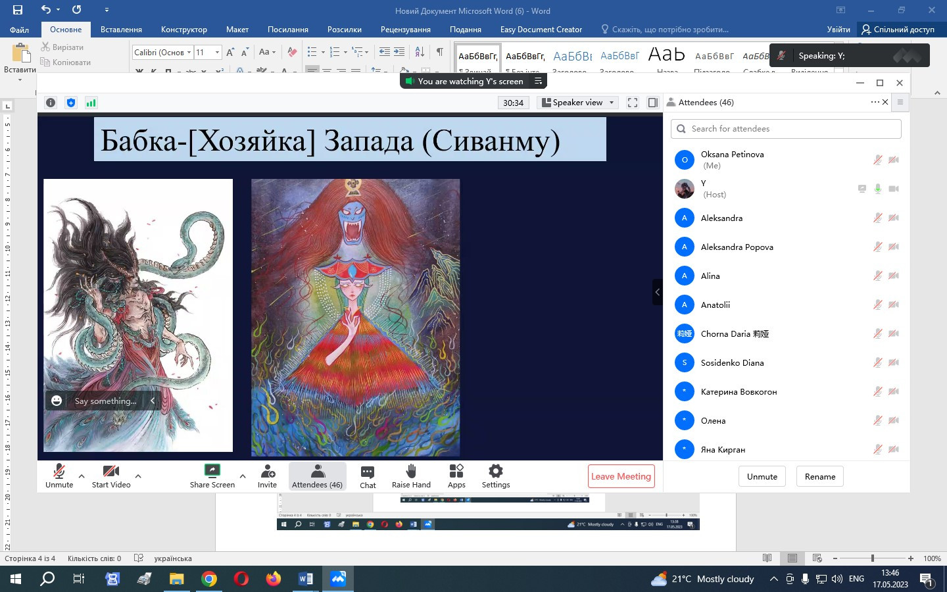
Task: Open the Рецензування ribbon tab
Action: [405, 30]
